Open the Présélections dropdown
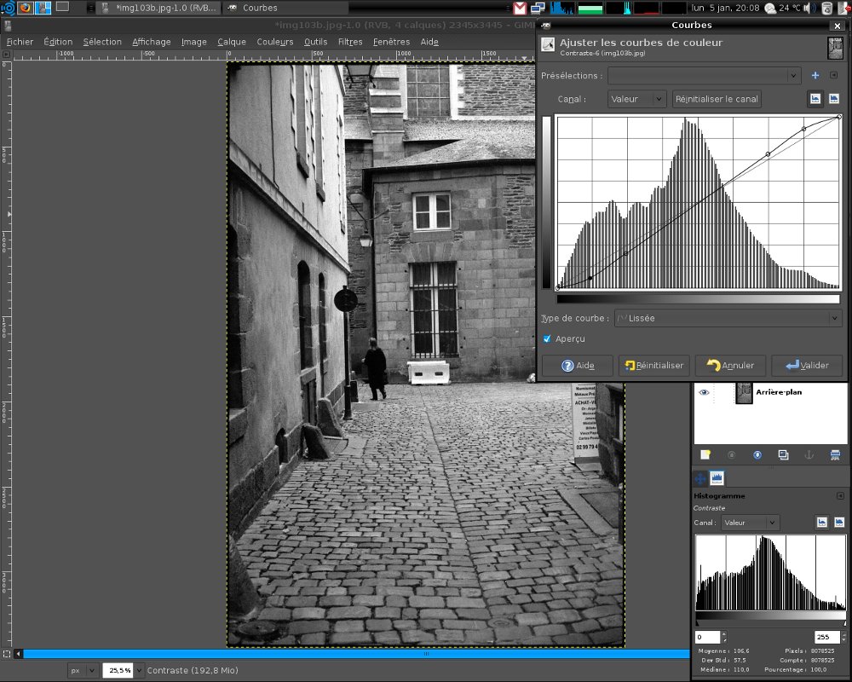Screen dimensions: 852x682 [x=705, y=76]
